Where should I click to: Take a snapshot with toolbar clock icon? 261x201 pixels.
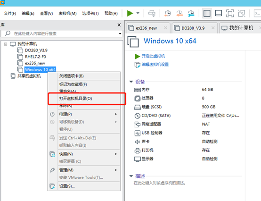coord(167,13)
